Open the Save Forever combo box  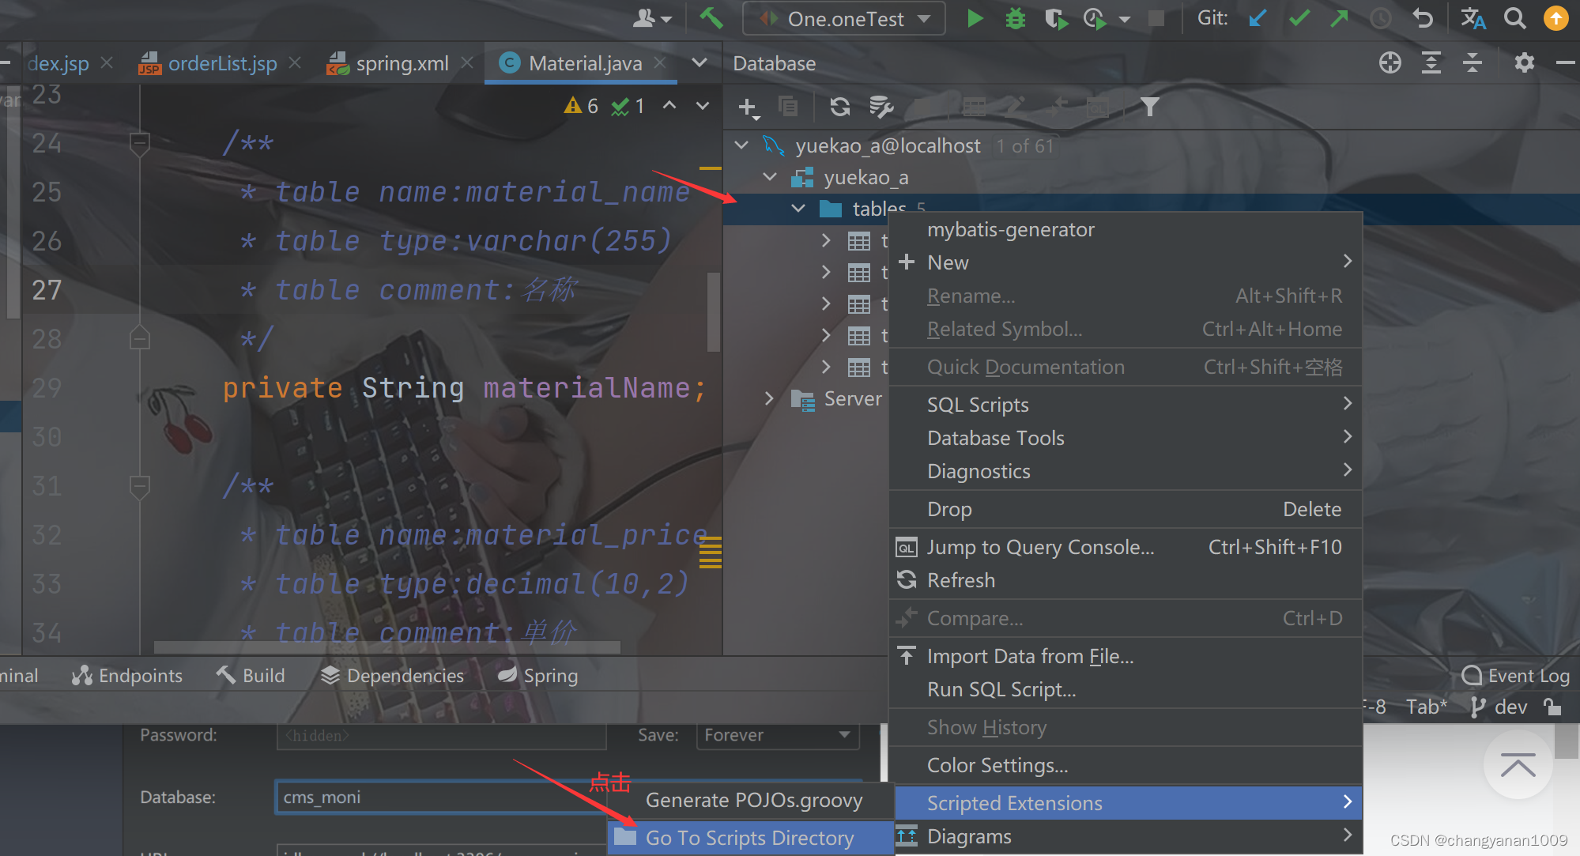tap(778, 736)
